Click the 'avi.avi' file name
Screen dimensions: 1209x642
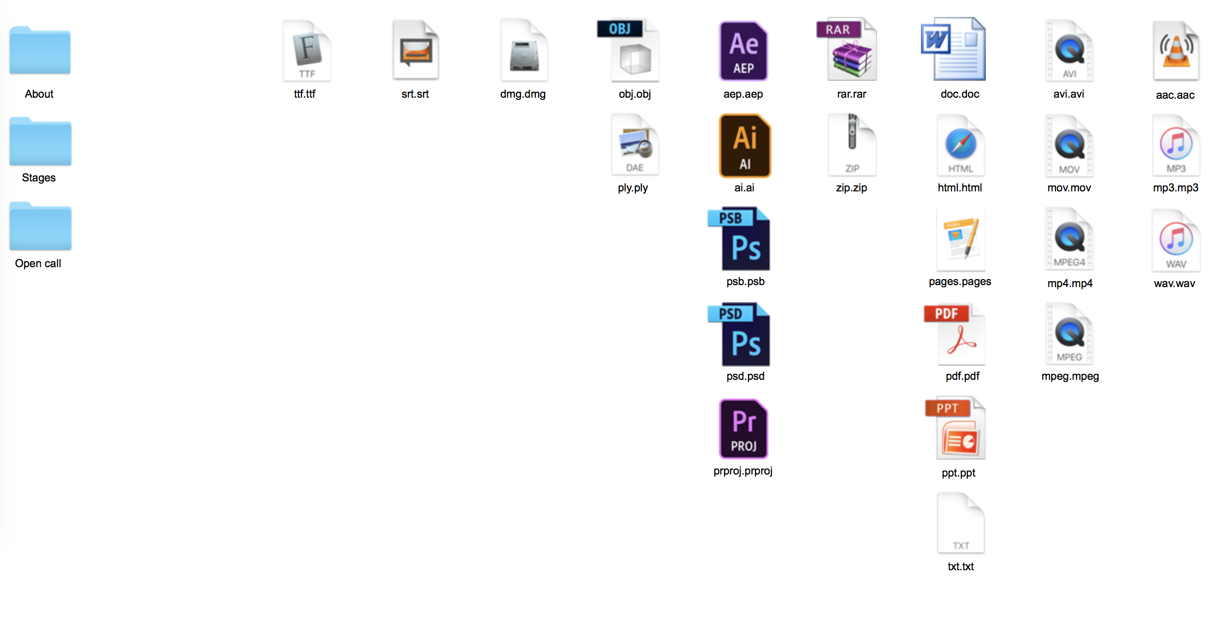point(1068,94)
